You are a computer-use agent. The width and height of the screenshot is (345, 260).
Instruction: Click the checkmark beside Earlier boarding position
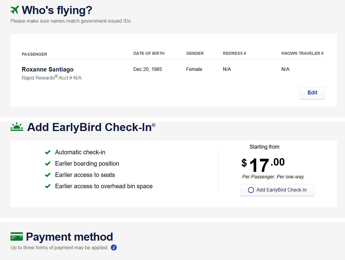[48, 164]
